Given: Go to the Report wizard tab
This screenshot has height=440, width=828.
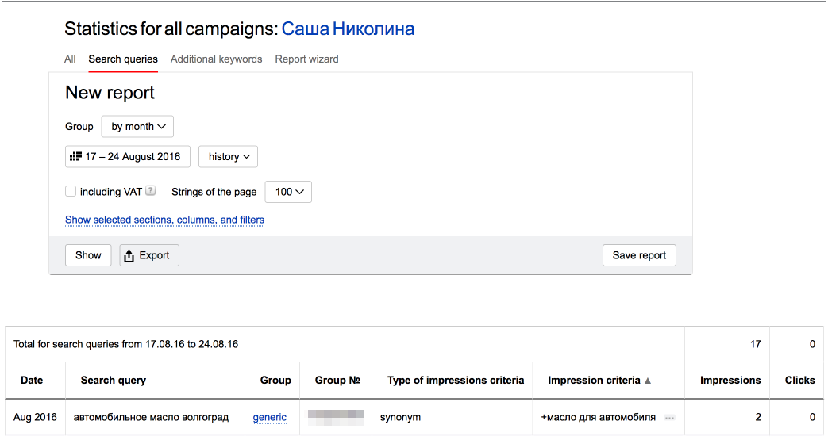Looking at the screenshot, I should [x=306, y=59].
